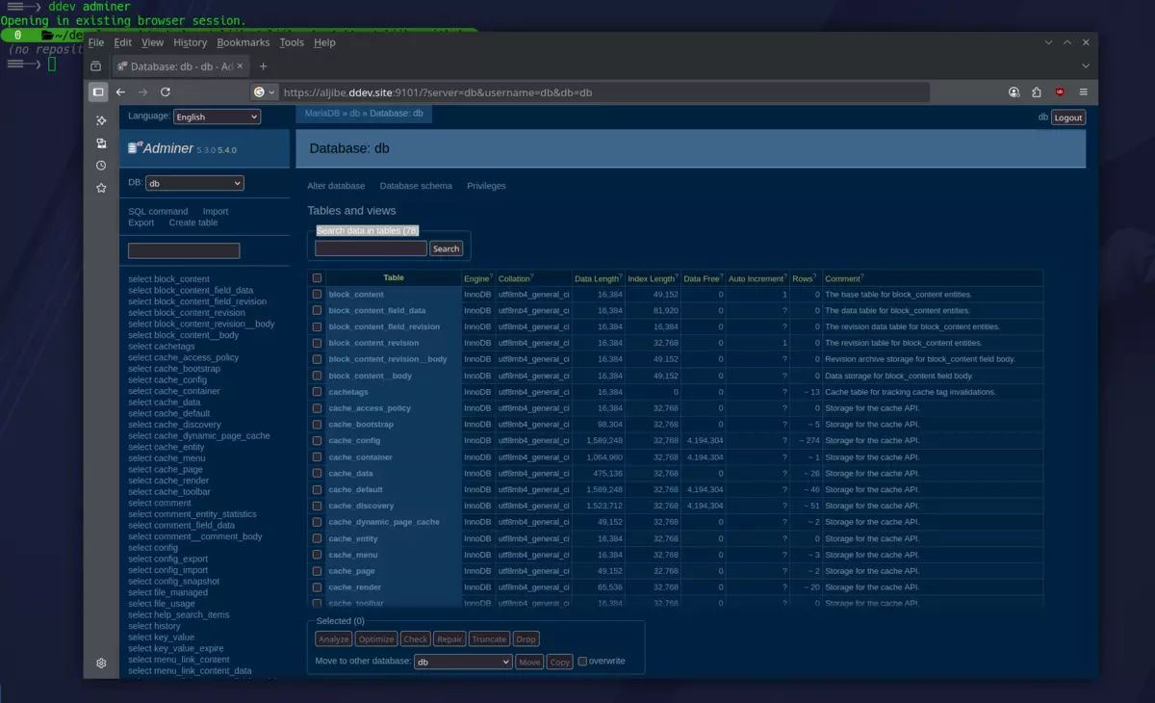Open synced tabs in the sidebar

(x=101, y=143)
